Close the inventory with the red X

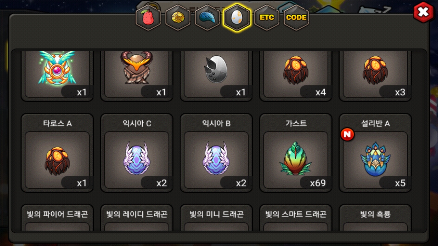[423, 12]
